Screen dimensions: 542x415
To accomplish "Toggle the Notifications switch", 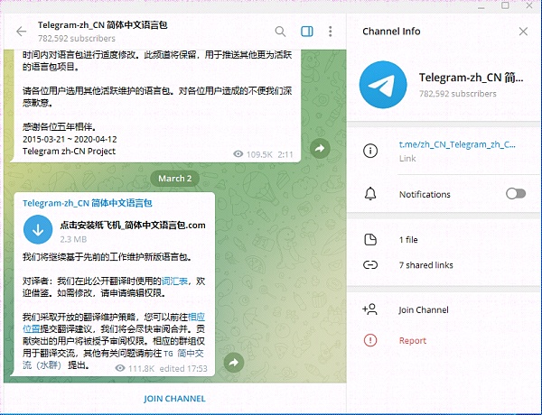I will (516, 194).
